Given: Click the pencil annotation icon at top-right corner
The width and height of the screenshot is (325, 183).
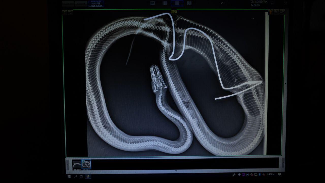Looking at the screenshot, I should point(282,12).
